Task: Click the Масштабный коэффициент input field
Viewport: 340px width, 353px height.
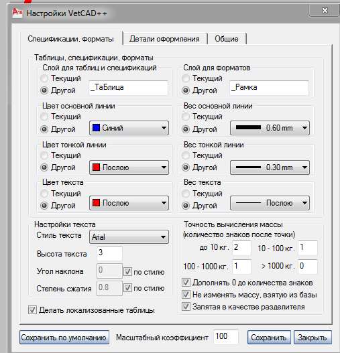Action: (226, 337)
